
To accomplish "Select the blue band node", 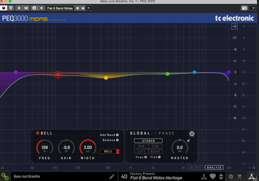I will pyautogui.click(x=194, y=72).
